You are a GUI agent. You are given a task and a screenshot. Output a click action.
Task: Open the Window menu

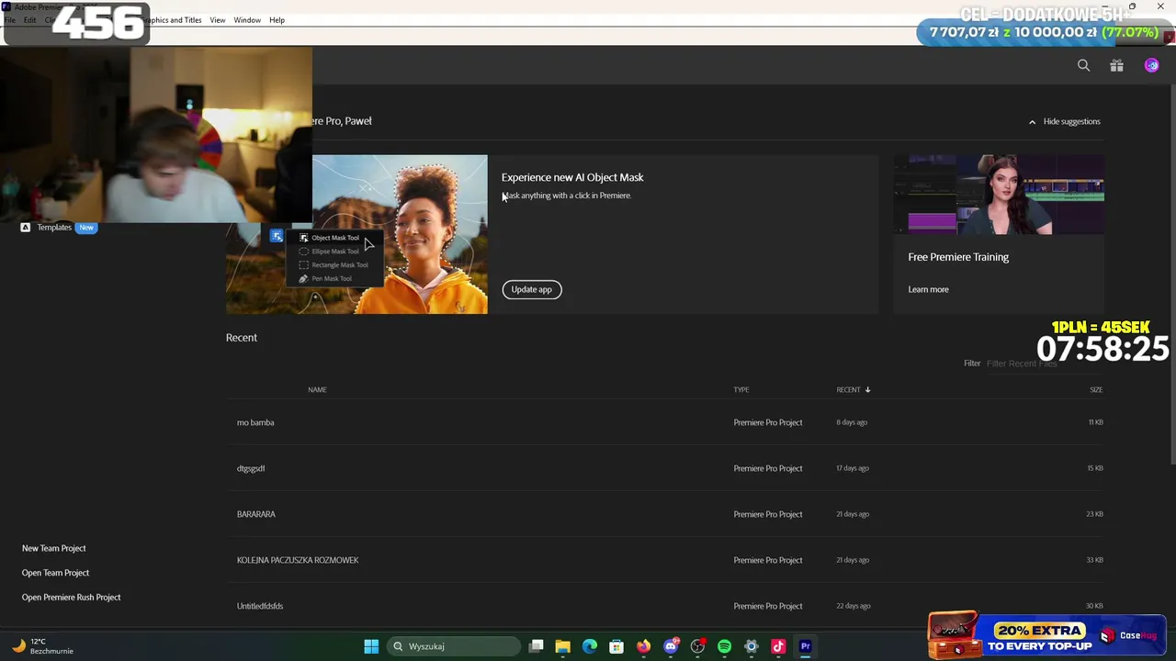[247, 20]
